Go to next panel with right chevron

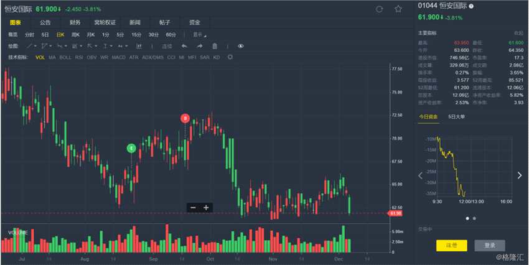coord(520,175)
